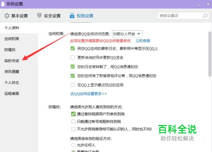Minimize the 系统设置 window

click(199, 5)
